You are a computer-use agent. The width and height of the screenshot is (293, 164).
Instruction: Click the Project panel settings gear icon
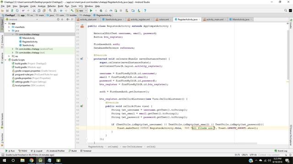pos(67,19)
